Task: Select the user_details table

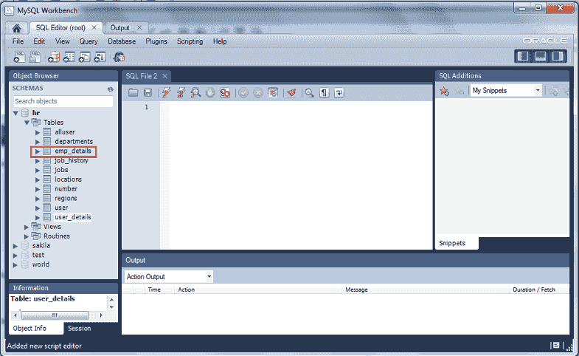Action: (x=73, y=217)
